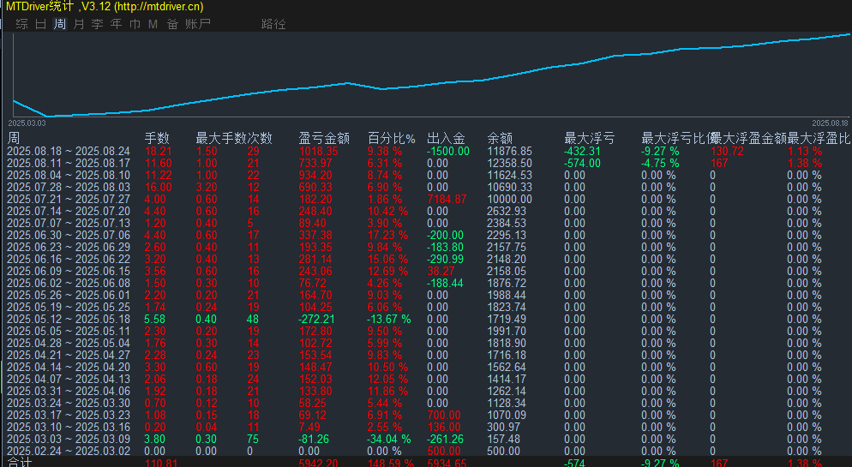
Task: Switch to the 综 (summary) tab
Action: click(x=21, y=24)
